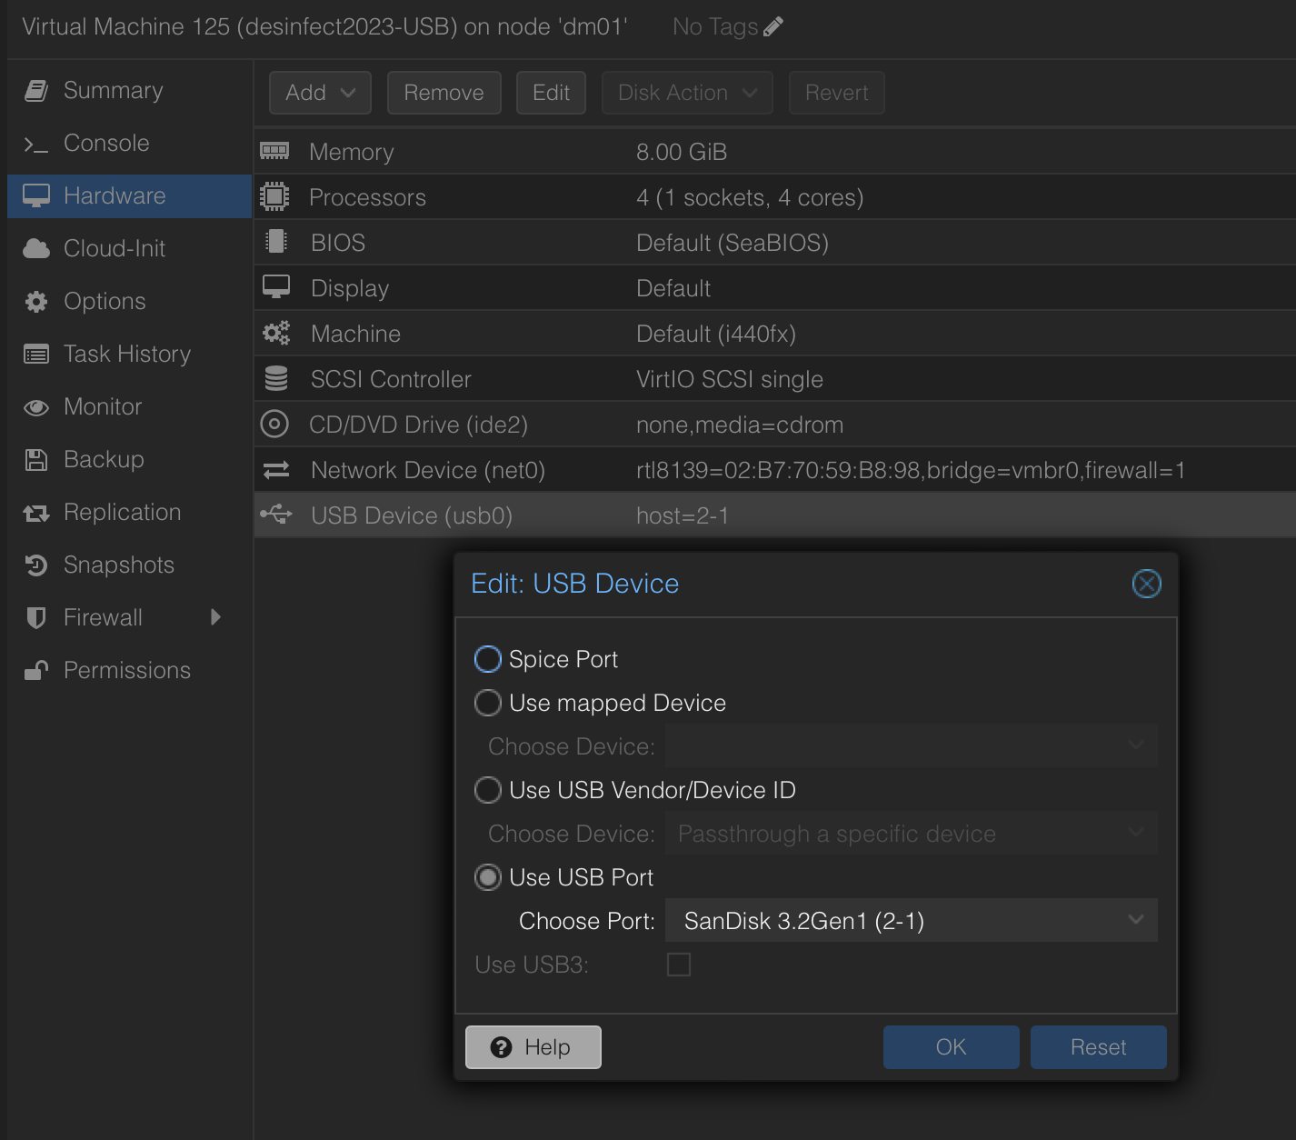Click the Snapshots history icon
Screen dimensions: 1296x1140
coord(36,565)
